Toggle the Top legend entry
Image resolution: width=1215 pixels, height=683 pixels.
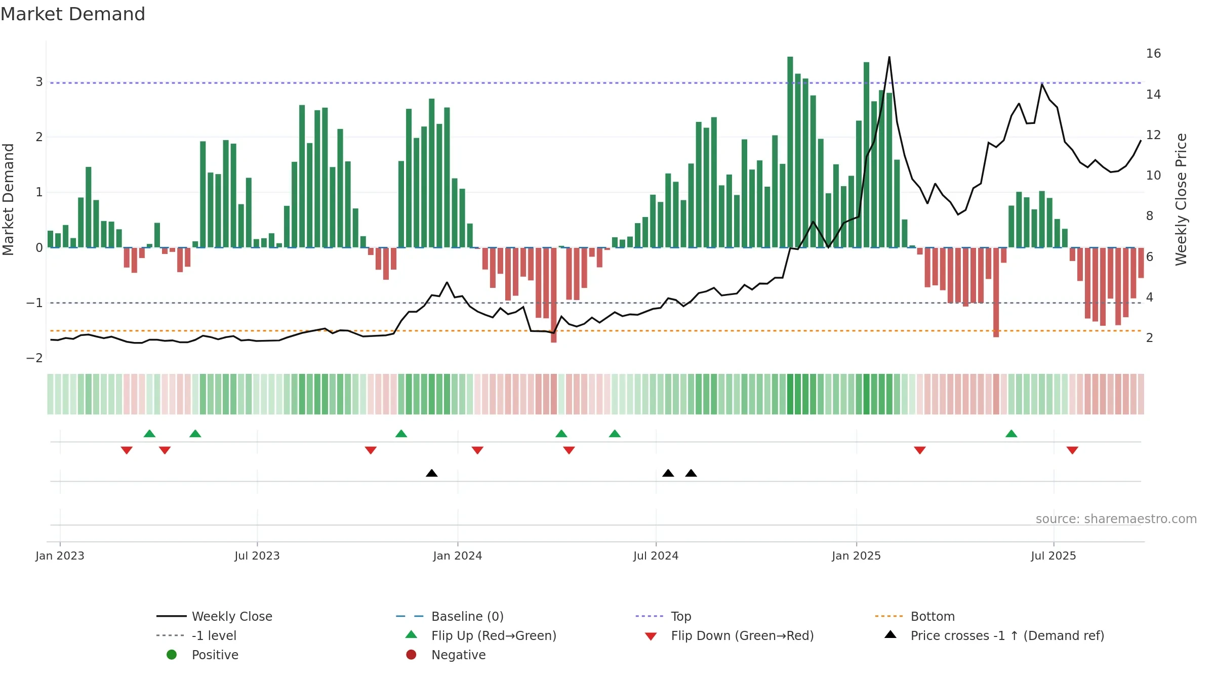(x=663, y=616)
